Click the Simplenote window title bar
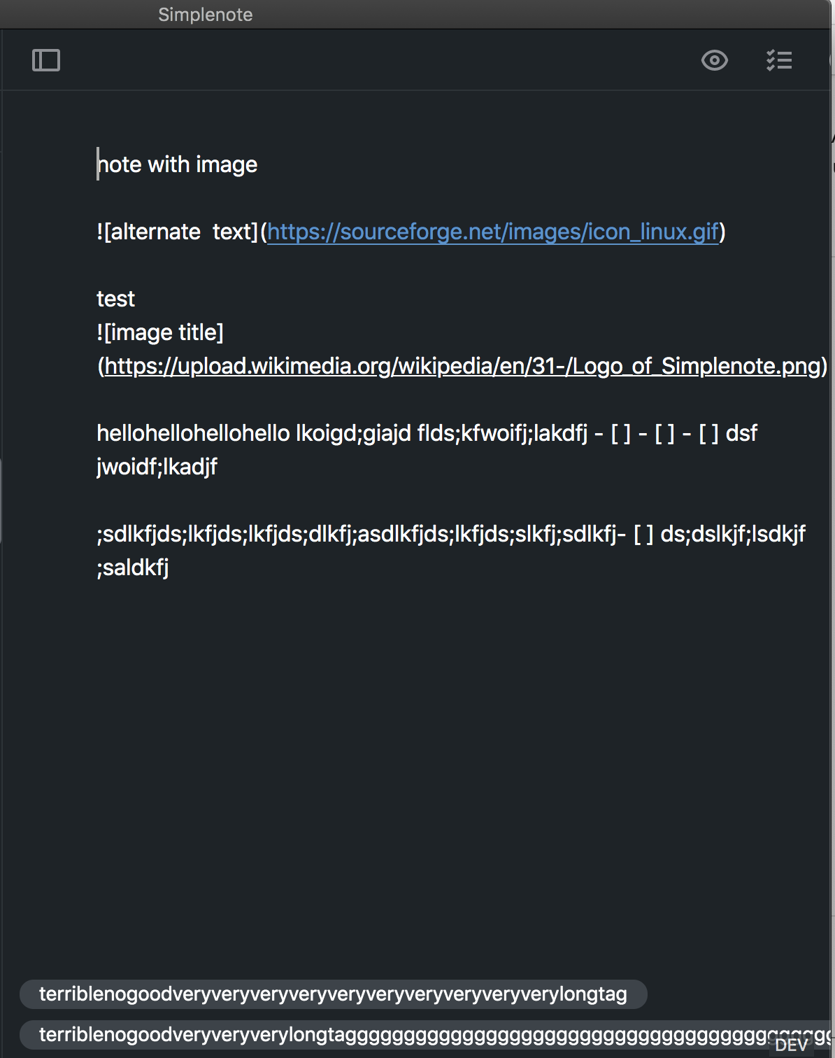The width and height of the screenshot is (835, 1058). click(x=206, y=14)
